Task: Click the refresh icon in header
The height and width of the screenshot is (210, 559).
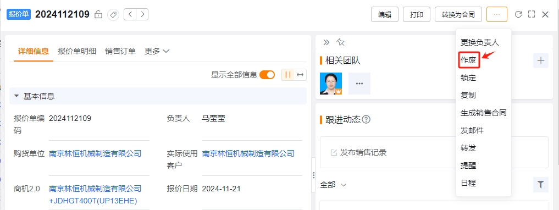Action: click(518, 14)
